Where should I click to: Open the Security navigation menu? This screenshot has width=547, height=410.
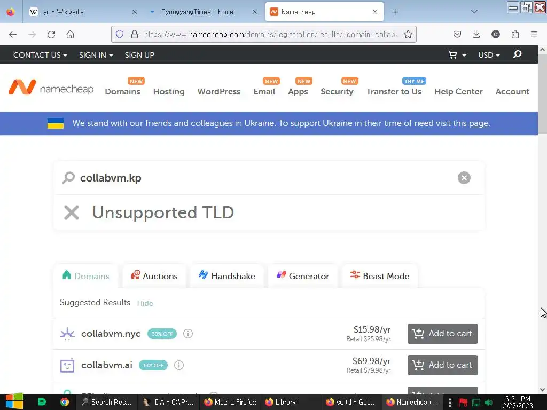(x=337, y=91)
